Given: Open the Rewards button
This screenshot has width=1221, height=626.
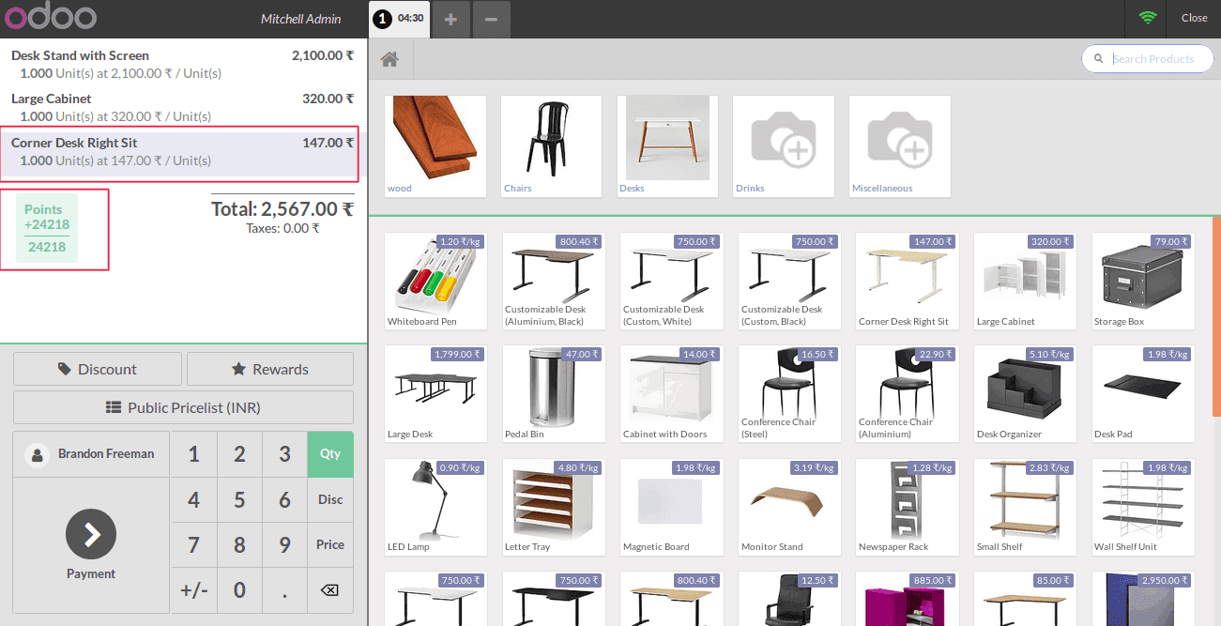Looking at the screenshot, I should coord(270,369).
